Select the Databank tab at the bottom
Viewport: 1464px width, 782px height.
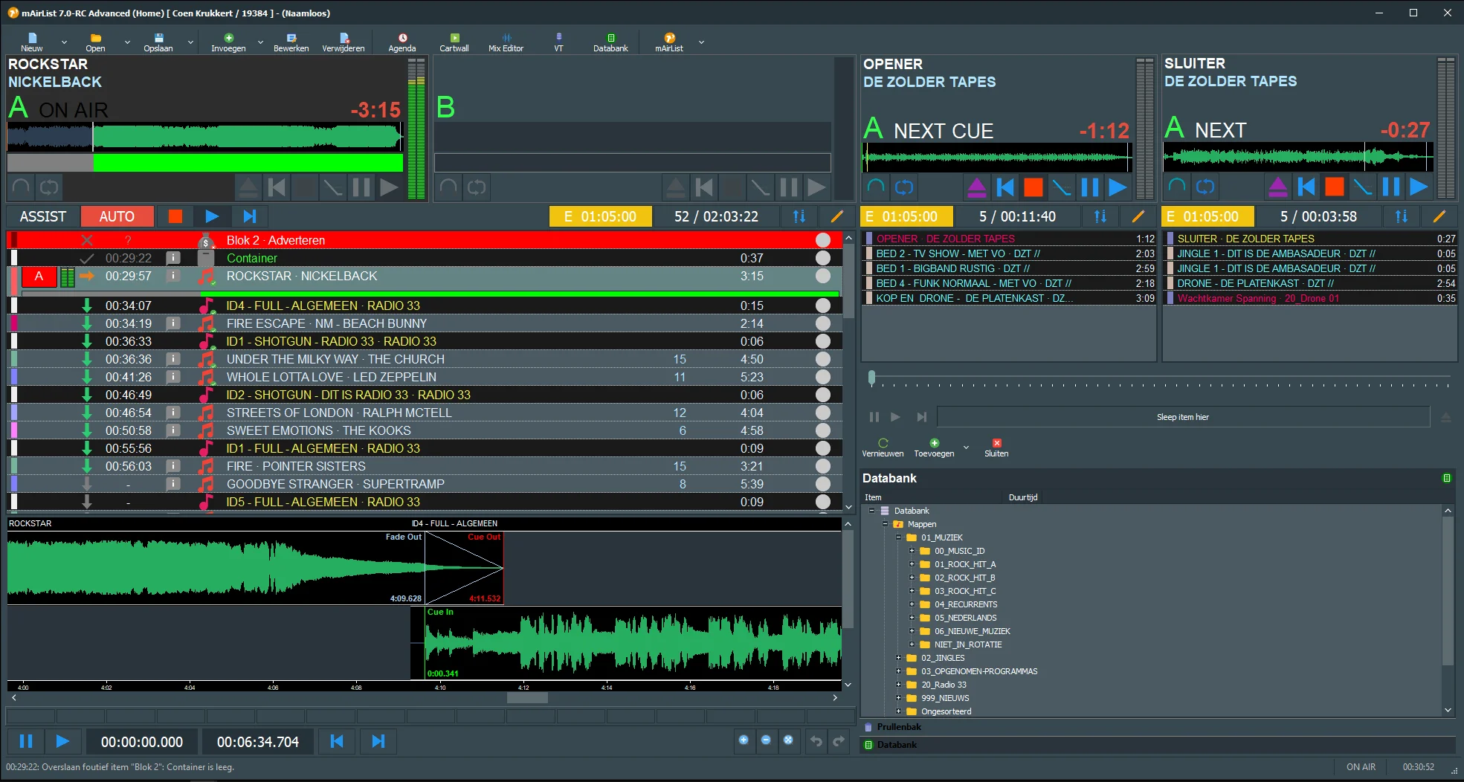coord(896,745)
